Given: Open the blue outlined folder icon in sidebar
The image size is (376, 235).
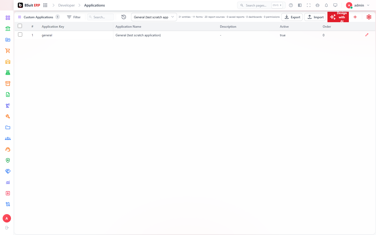Looking at the screenshot, I should tap(8, 127).
